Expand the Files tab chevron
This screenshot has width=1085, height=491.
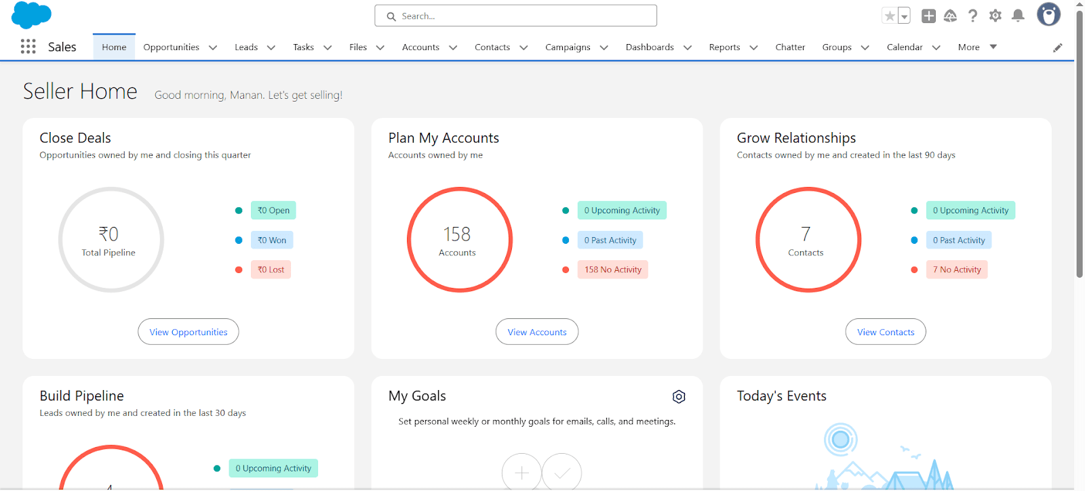380,47
